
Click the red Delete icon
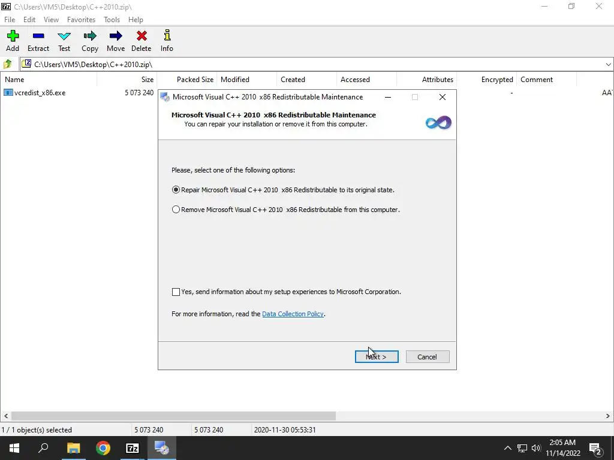pos(142,37)
